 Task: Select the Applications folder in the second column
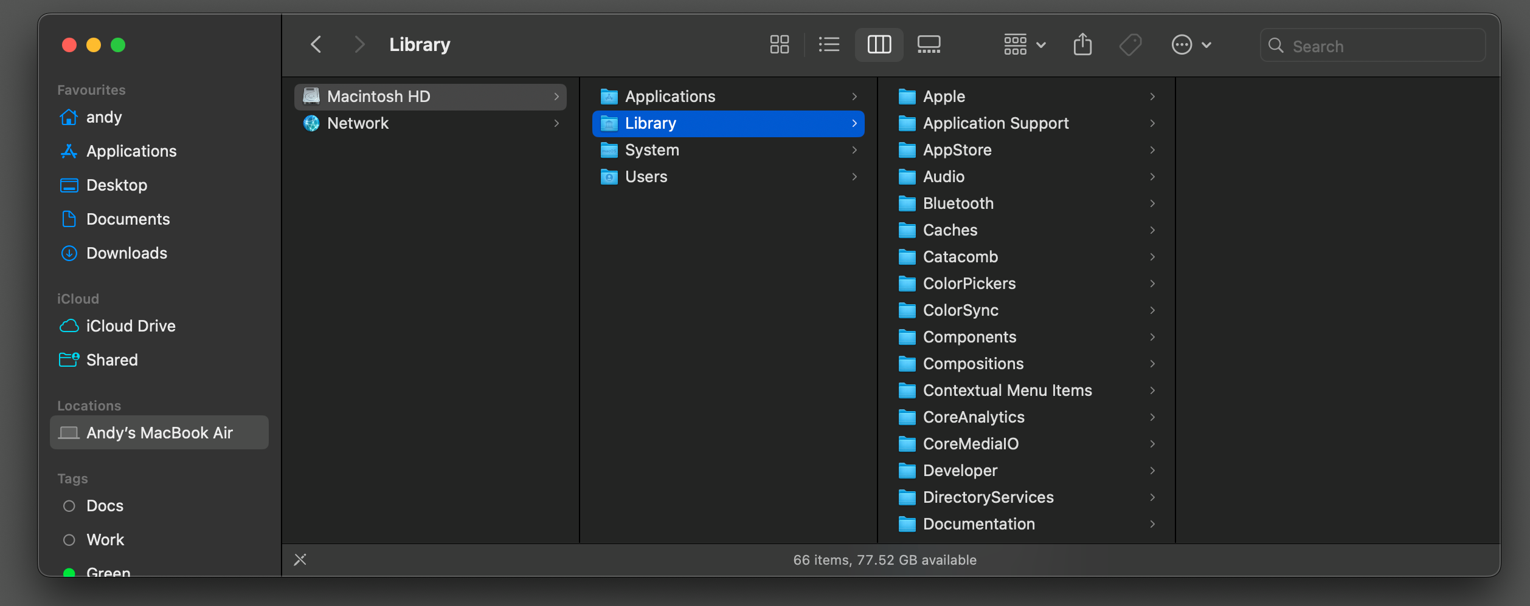[x=729, y=97]
